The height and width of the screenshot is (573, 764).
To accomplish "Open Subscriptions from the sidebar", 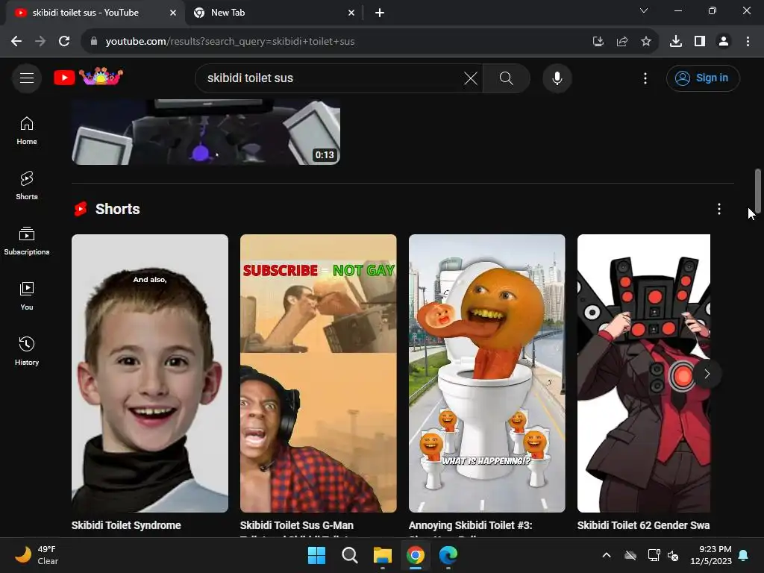I will tap(27, 241).
